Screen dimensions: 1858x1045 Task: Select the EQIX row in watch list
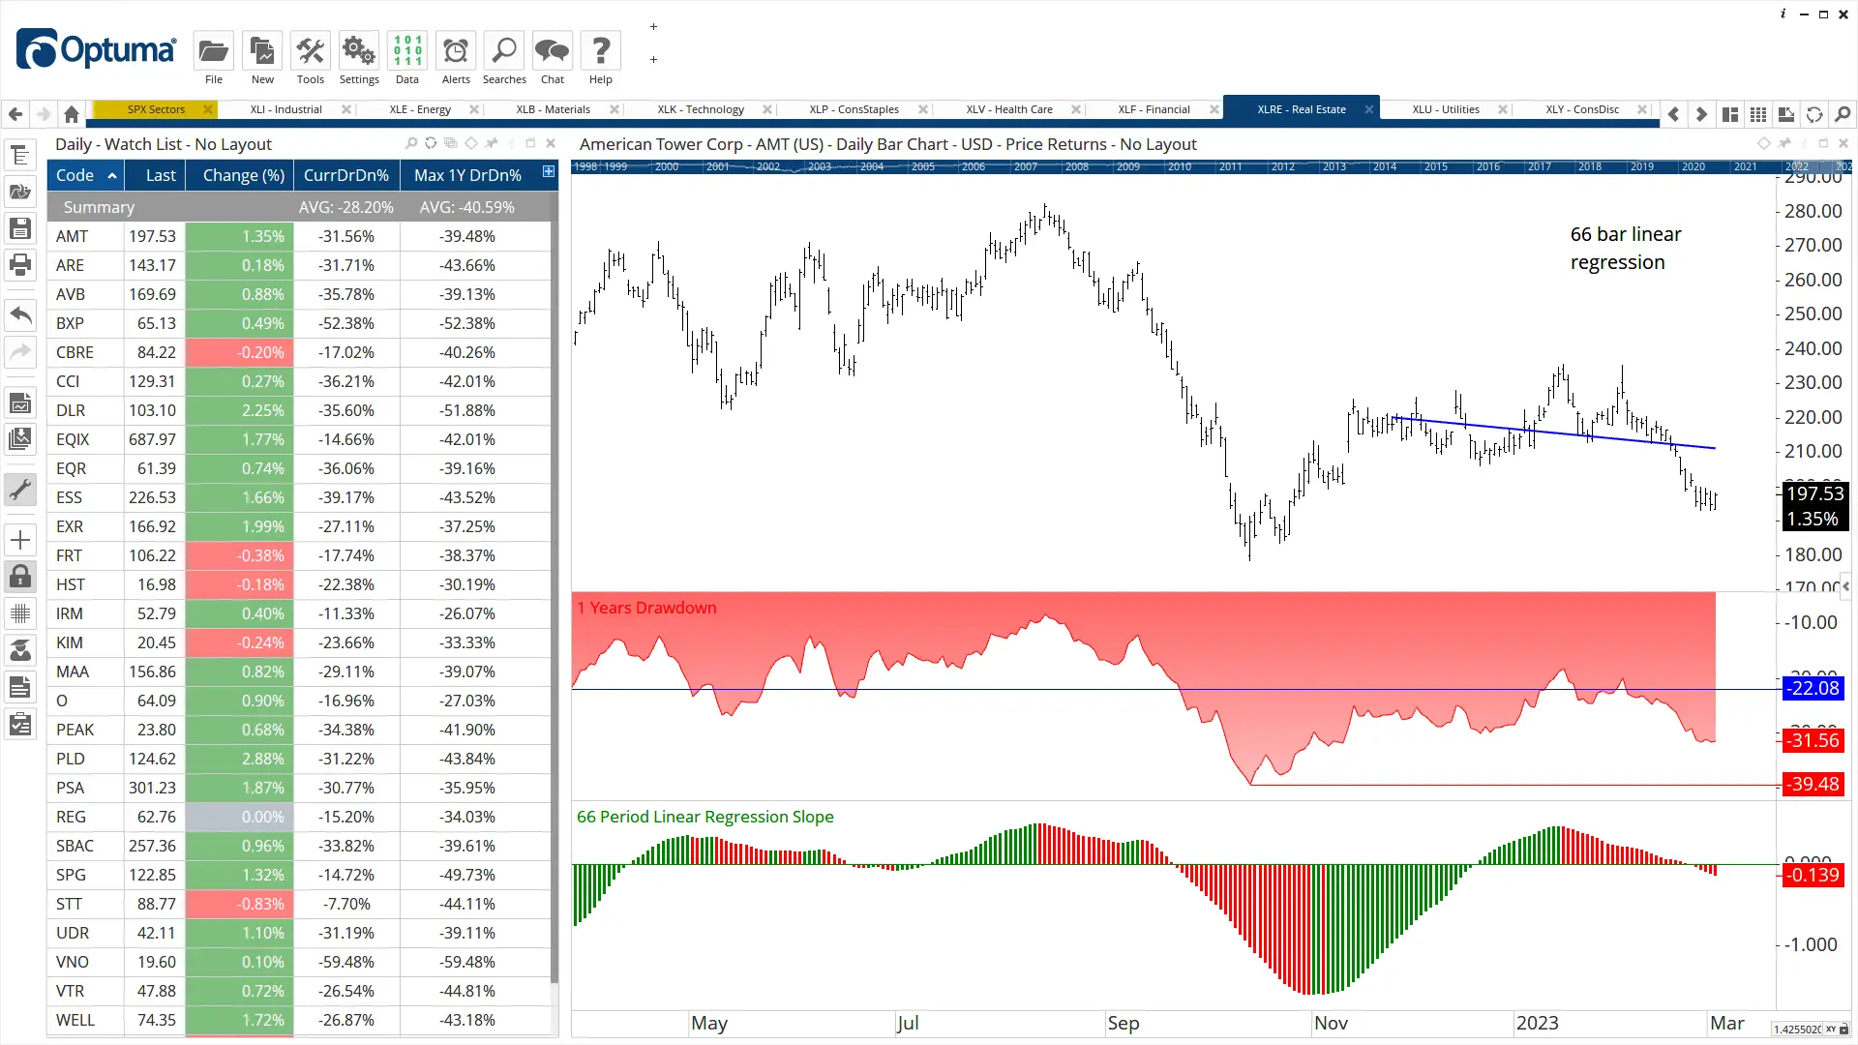299,439
